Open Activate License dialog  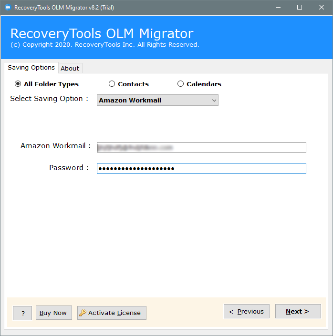[112, 313]
